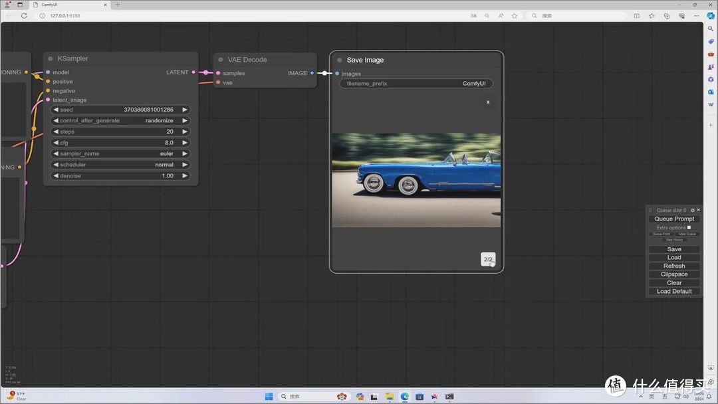Collapse the Save Image node via its dot
The height and width of the screenshot is (404, 718).
point(339,60)
